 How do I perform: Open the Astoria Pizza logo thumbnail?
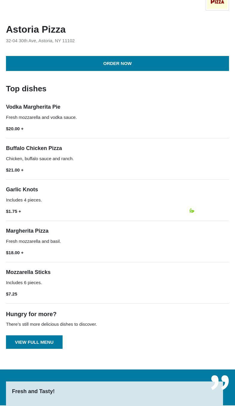[x=217, y=4]
